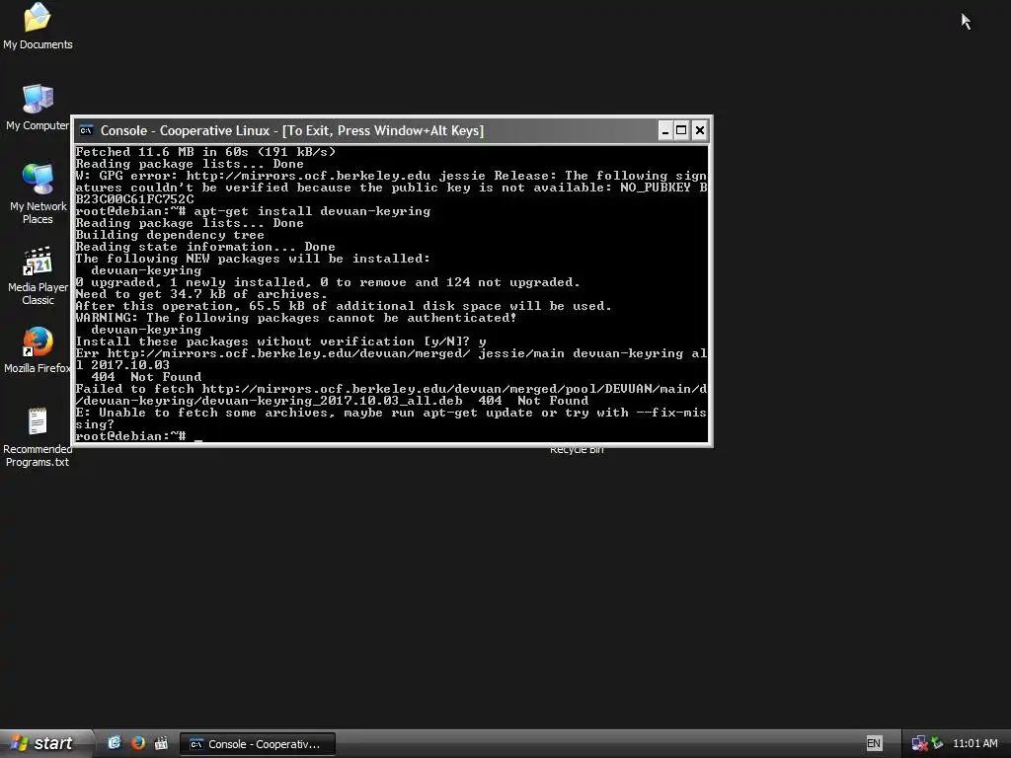Select the Recommended Programs.txt file icon
Viewport: 1011px width, 758px height.
(38, 436)
